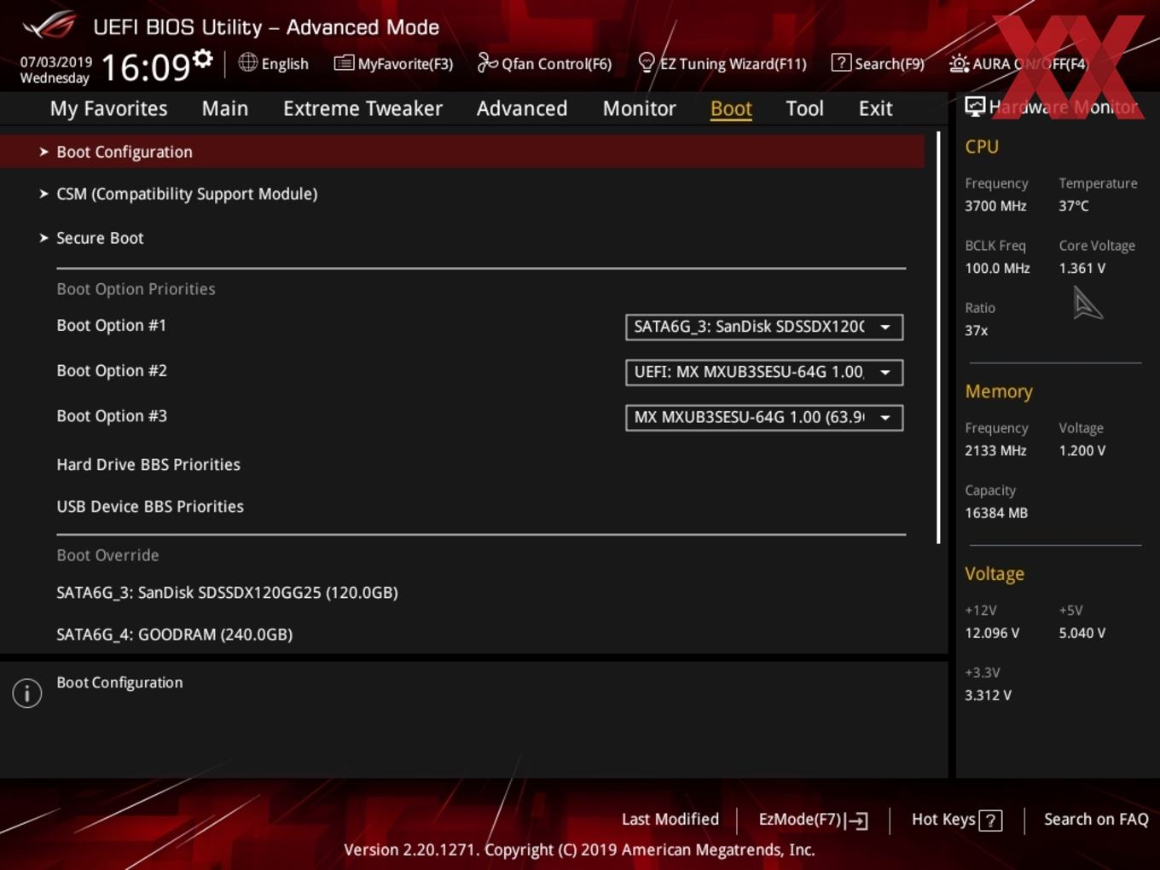1160x870 pixels.
Task: Change the English language setting
Action: coord(285,64)
